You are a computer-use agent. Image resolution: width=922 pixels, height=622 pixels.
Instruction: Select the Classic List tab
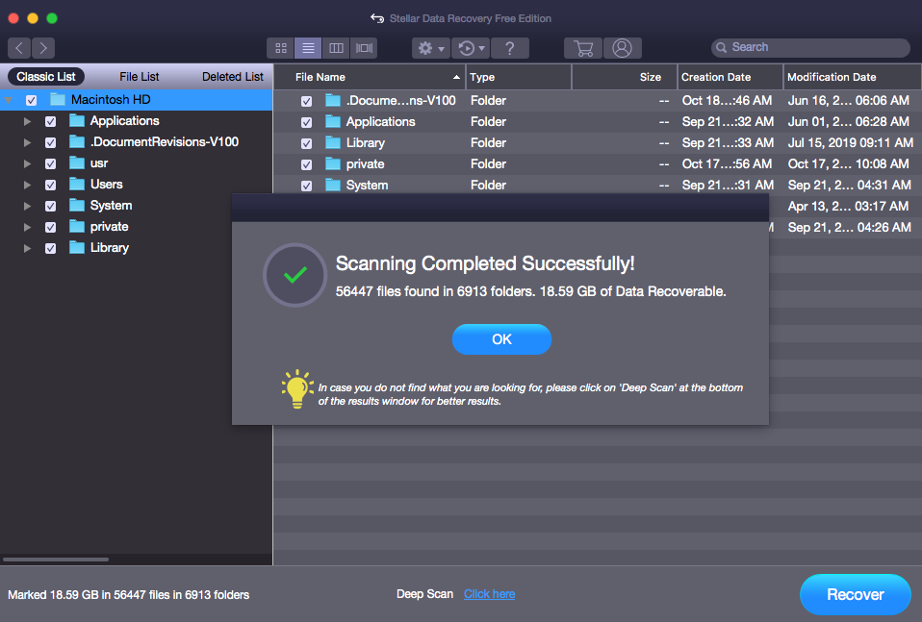[x=46, y=77]
